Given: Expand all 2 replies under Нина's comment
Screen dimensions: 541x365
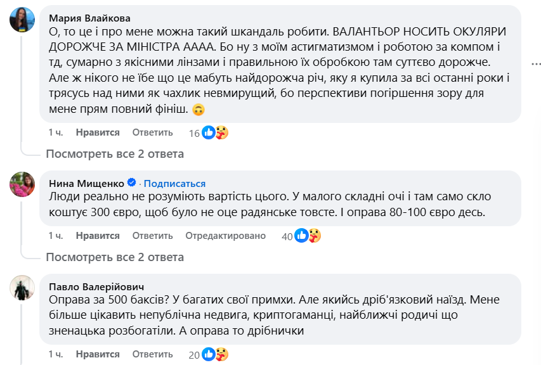Looking at the screenshot, I should click(x=115, y=257).
